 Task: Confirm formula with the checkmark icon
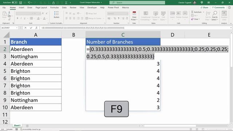coord(31,28)
